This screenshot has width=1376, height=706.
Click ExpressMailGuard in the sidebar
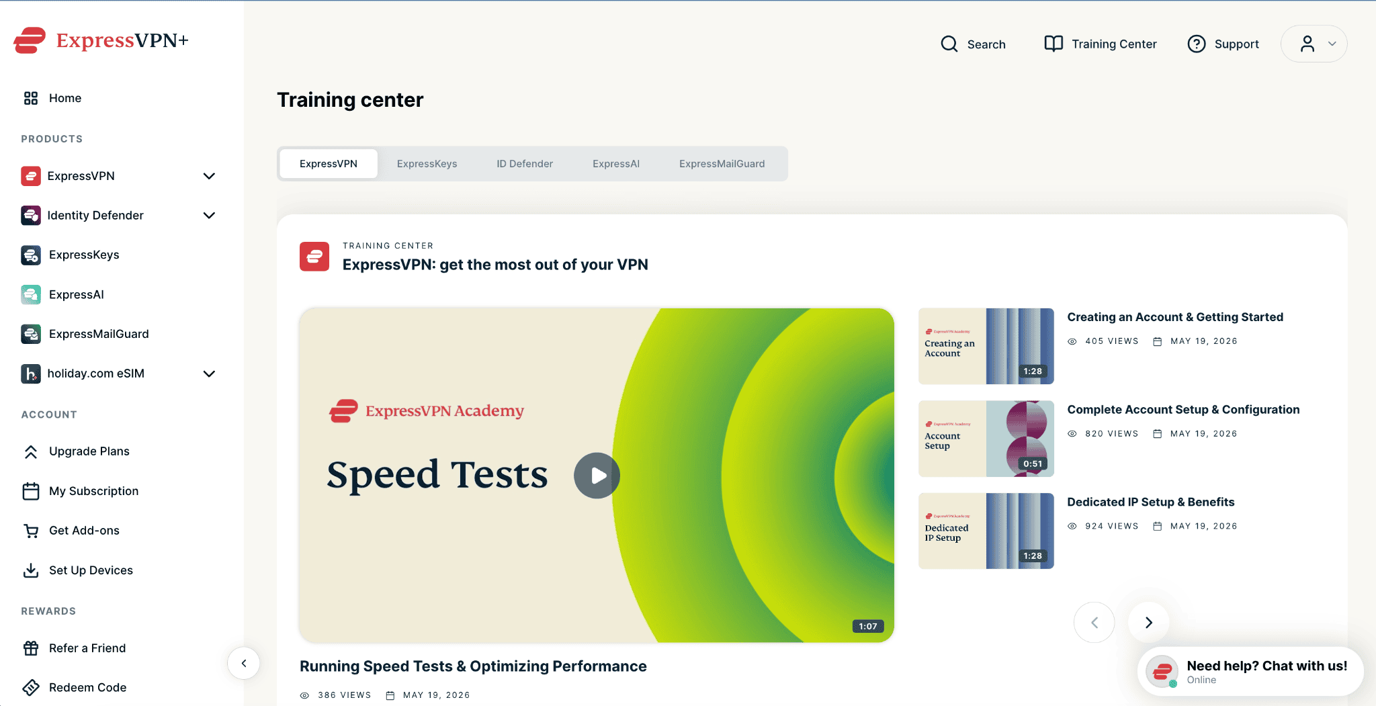click(99, 334)
